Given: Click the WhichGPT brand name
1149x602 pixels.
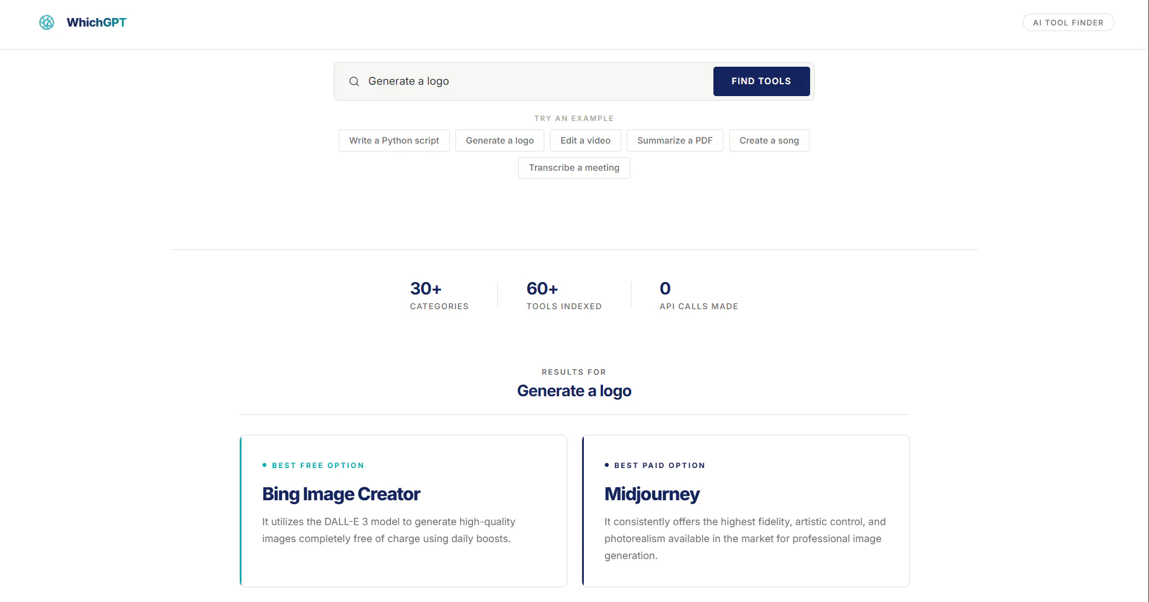Looking at the screenshot, I should point(97,23).
